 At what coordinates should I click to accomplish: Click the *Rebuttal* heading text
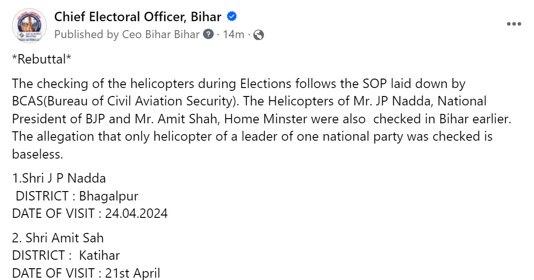[x=41, y=59]
